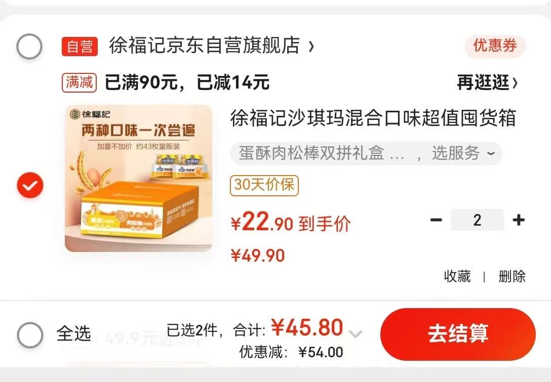Image resolution: width=551 pixels, height=382 pixels.
Task: Toggle the 全选 select-all circle
Action: point(30,334)
